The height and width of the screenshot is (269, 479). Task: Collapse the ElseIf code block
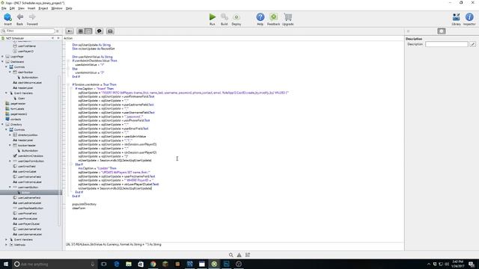71,164
